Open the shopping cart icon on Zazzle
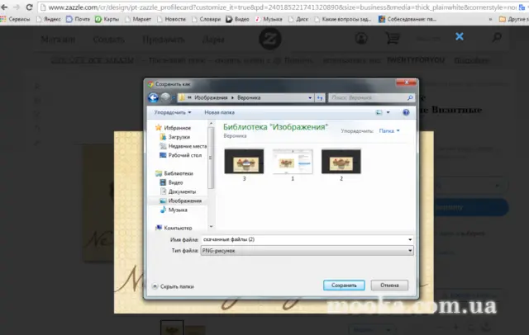Screen dimensions: 529x335 [393, 38]
